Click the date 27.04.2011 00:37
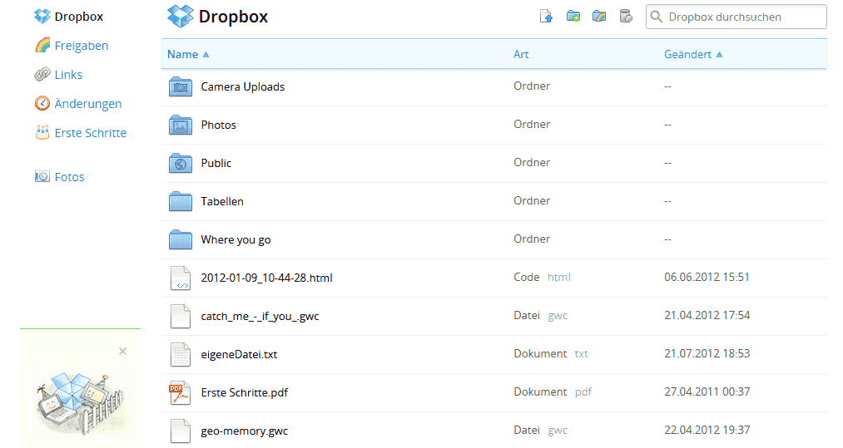 point(707,391)
